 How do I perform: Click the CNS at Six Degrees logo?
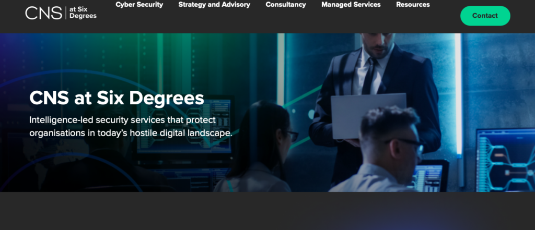[x=61, y=13]
